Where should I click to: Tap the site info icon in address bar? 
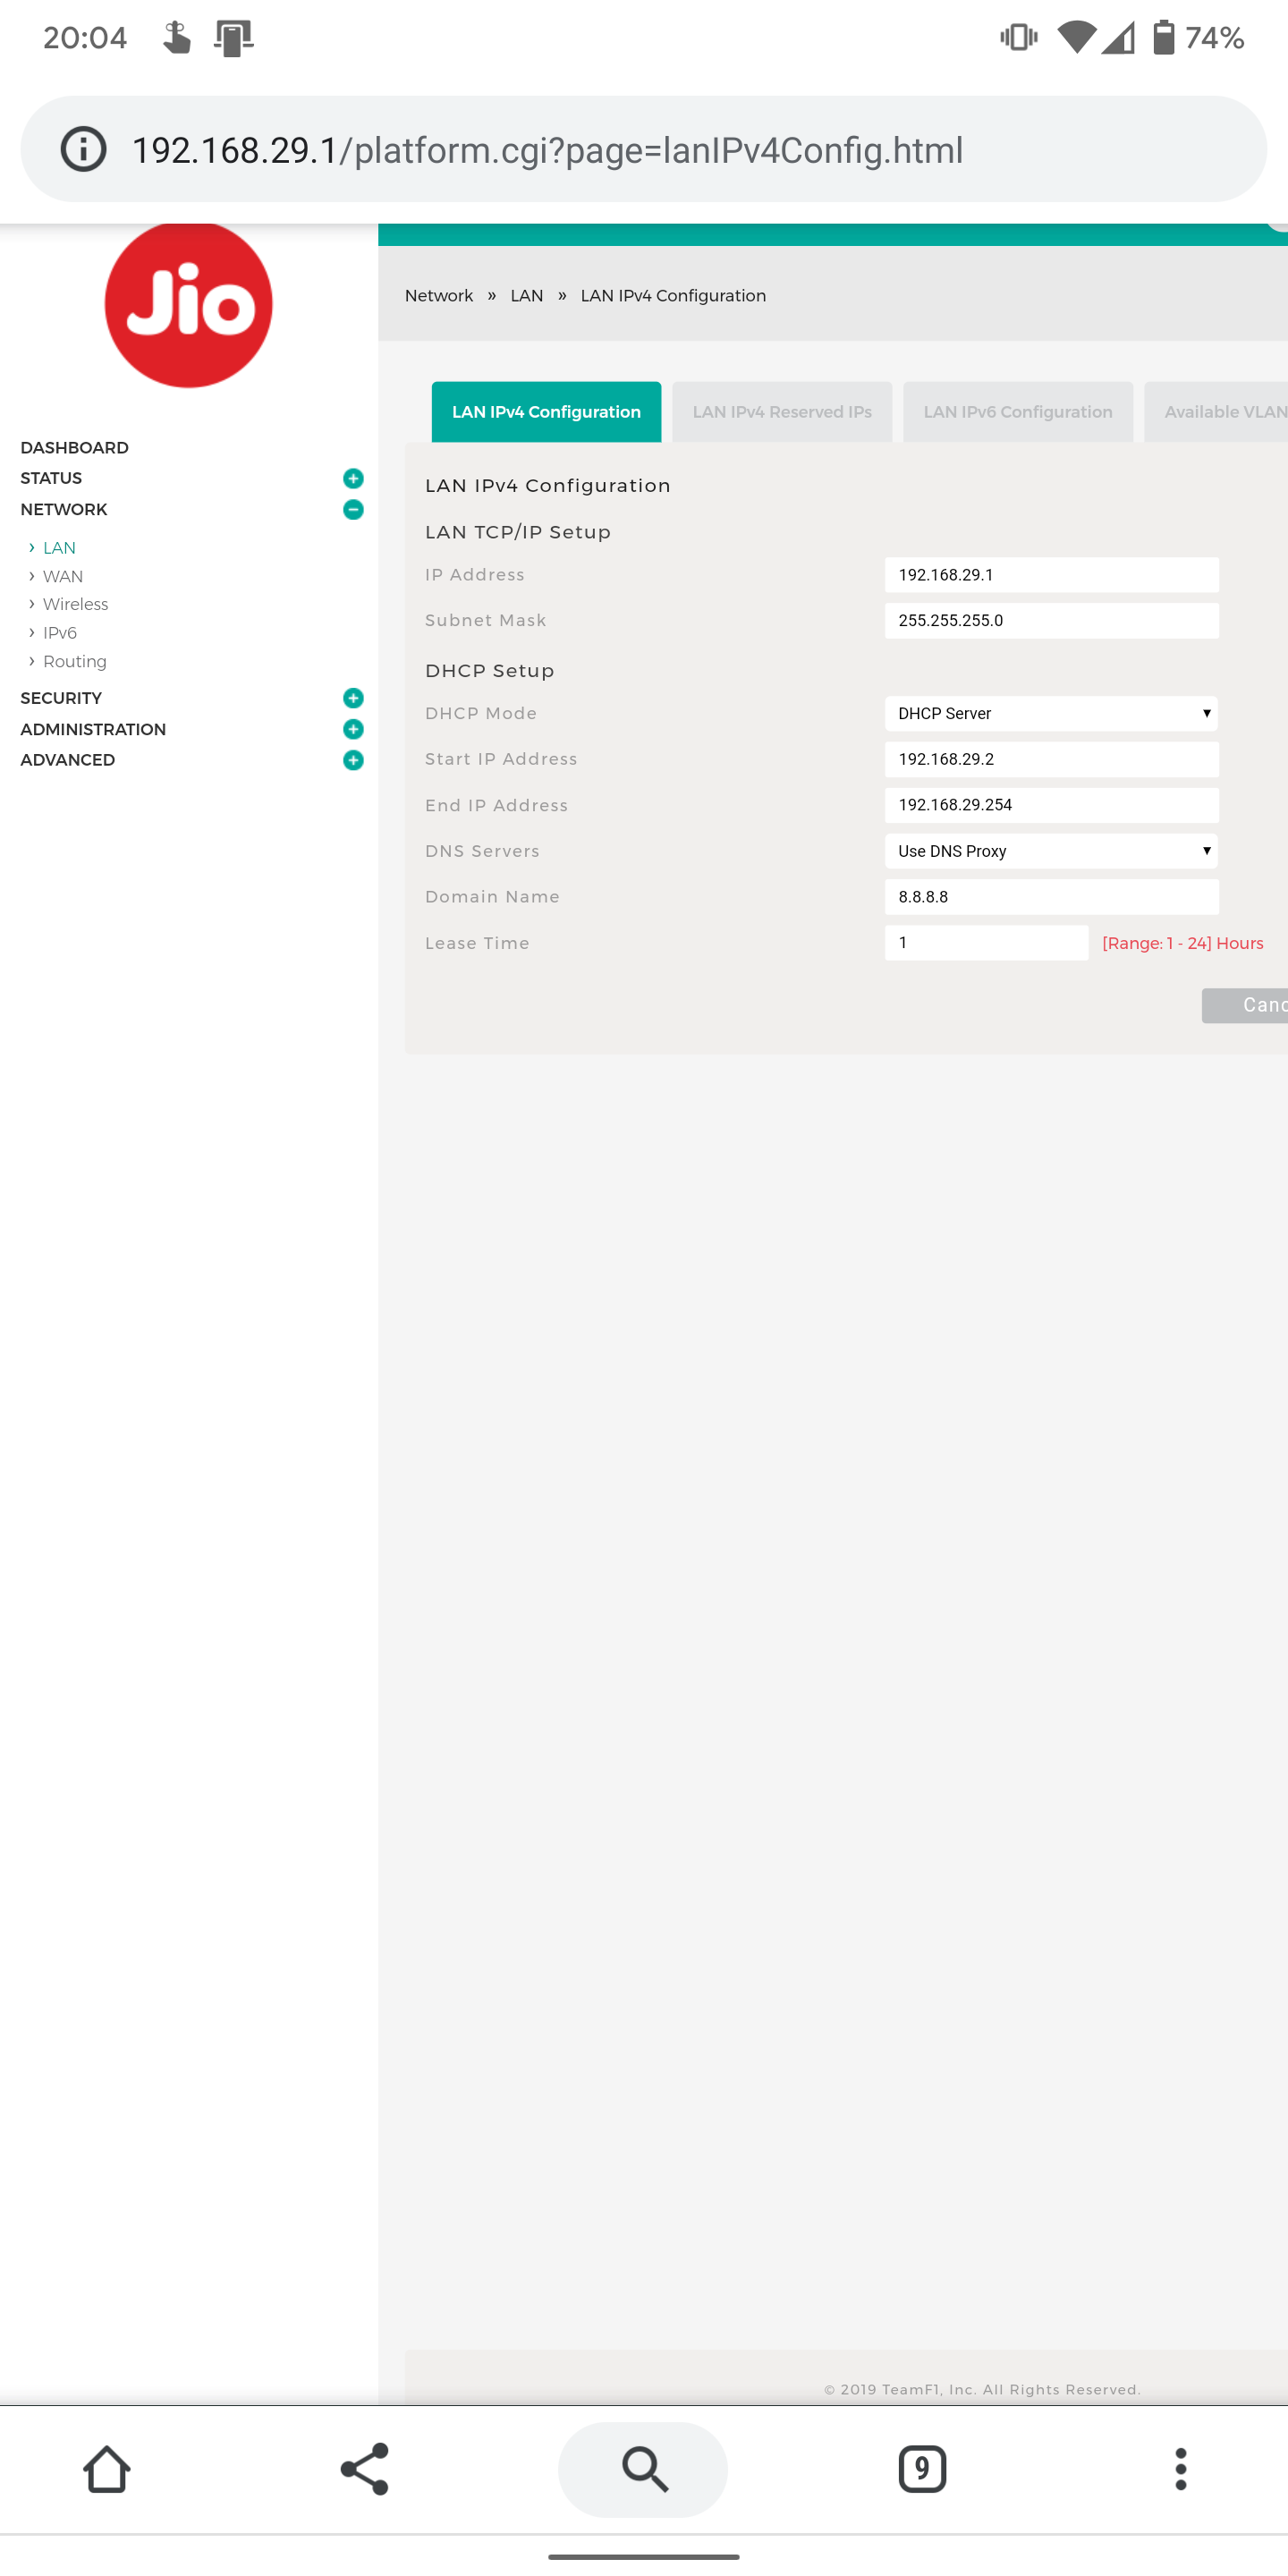click(84, 150)
